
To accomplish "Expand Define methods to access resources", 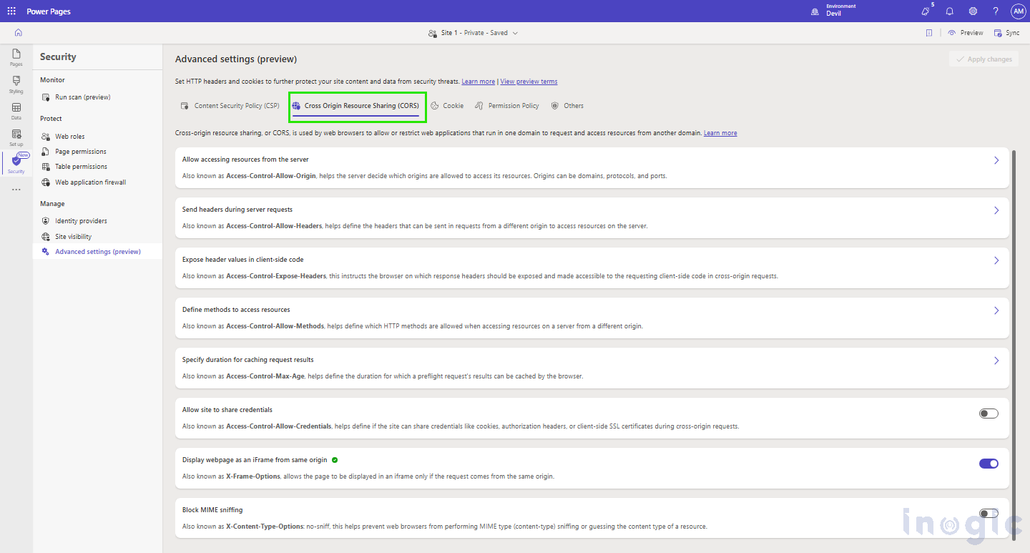I will [996, 310].
